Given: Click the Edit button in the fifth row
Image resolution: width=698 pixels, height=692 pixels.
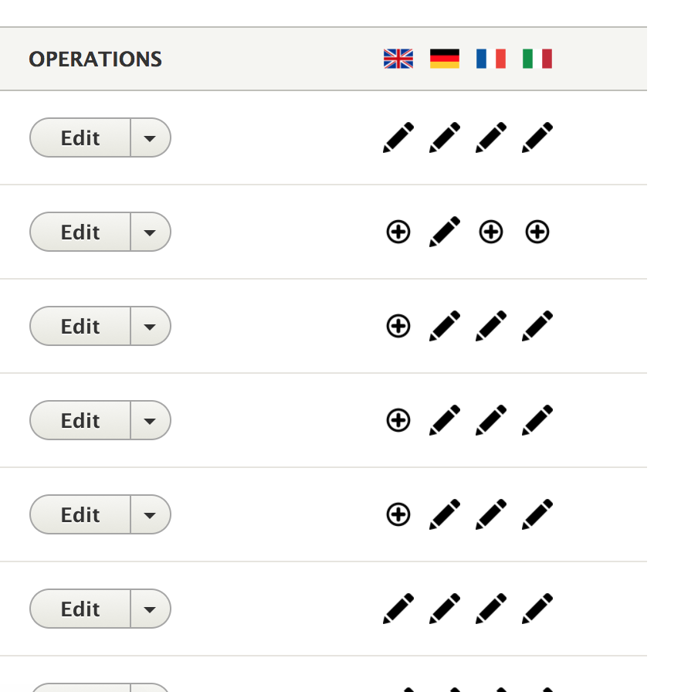Looking at the screenshot, I should tap(80, 514).
